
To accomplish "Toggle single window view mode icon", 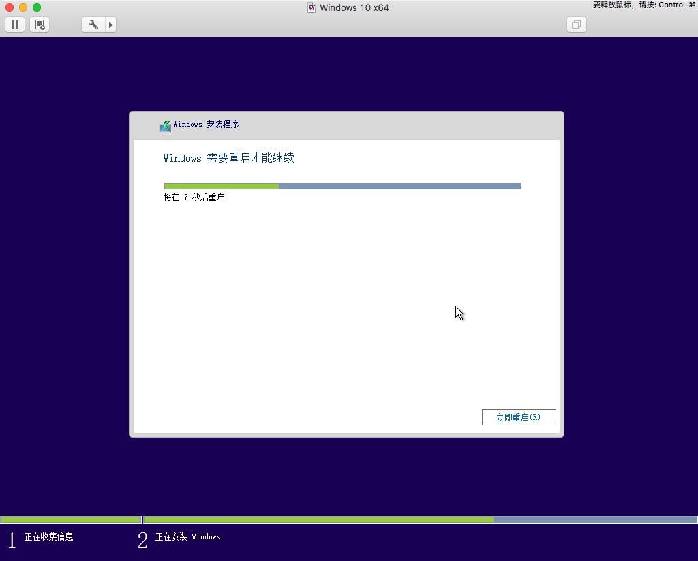I will pos(577,25).
